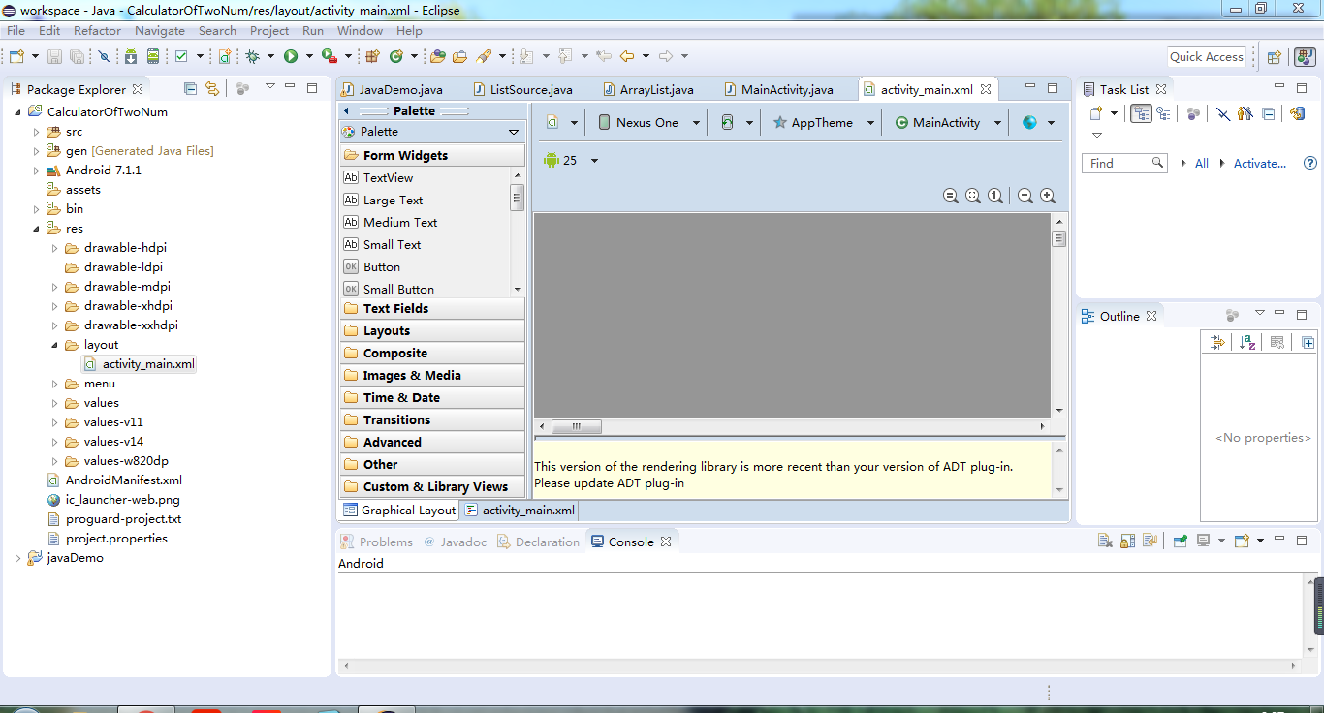1324x713 pixels.
Task: Toggle Scheduled presentation in Task List
Action: [1163, 113]
